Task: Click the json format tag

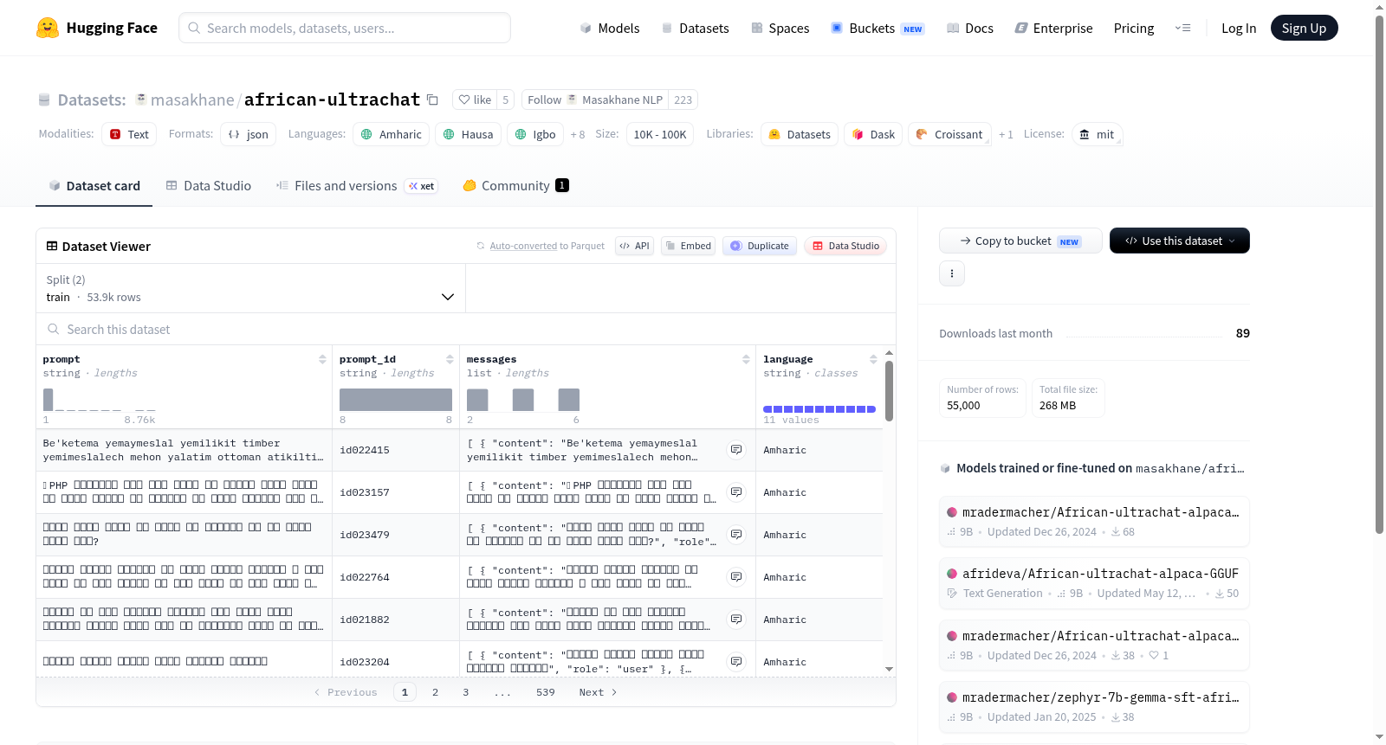Action: (x=248, y=134)
